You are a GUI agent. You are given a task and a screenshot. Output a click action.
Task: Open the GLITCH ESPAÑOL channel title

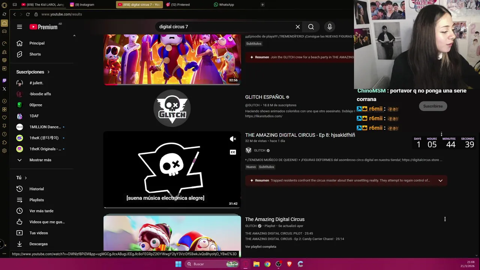tap(265, 97)
